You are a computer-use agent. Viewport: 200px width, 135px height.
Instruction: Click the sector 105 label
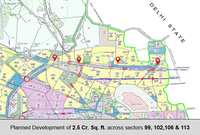(x=117, y=73)
